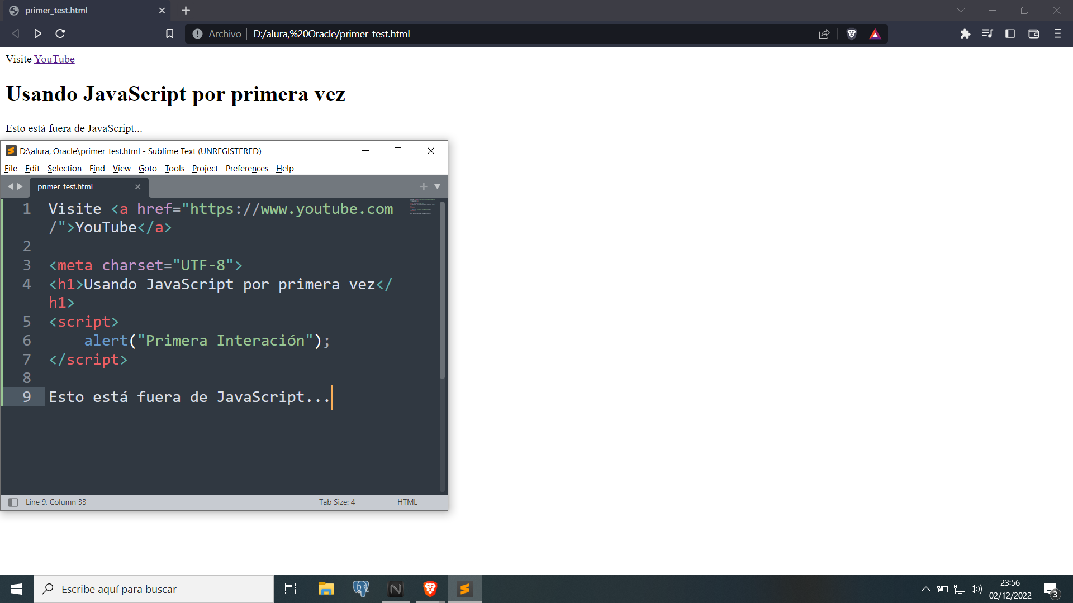This screenshot has height=603, width=1073.
Task: Open Sublime Text Selection menu
Action: click(64, 169)
